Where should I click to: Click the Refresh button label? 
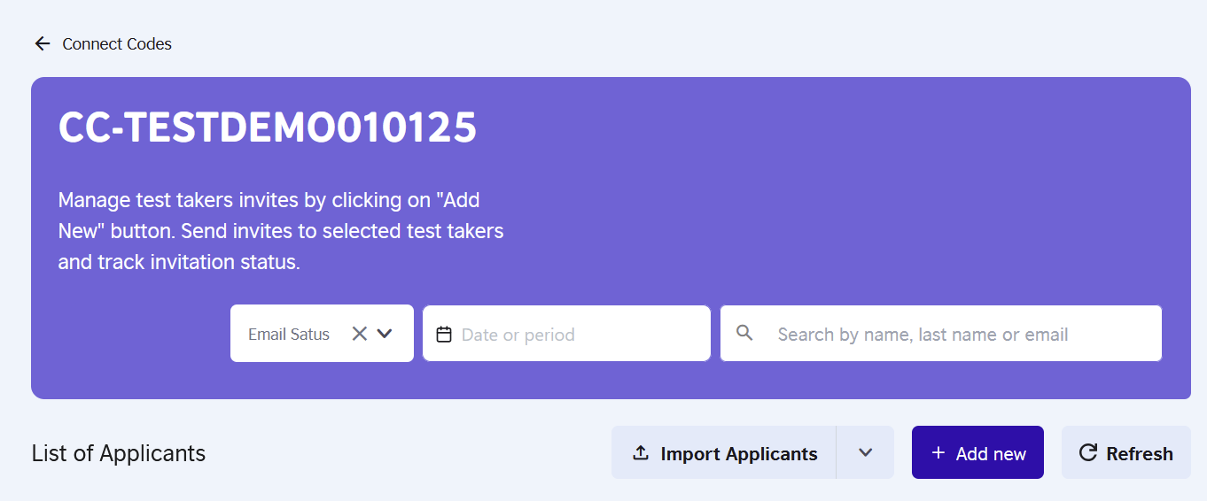coord(1140,454)
